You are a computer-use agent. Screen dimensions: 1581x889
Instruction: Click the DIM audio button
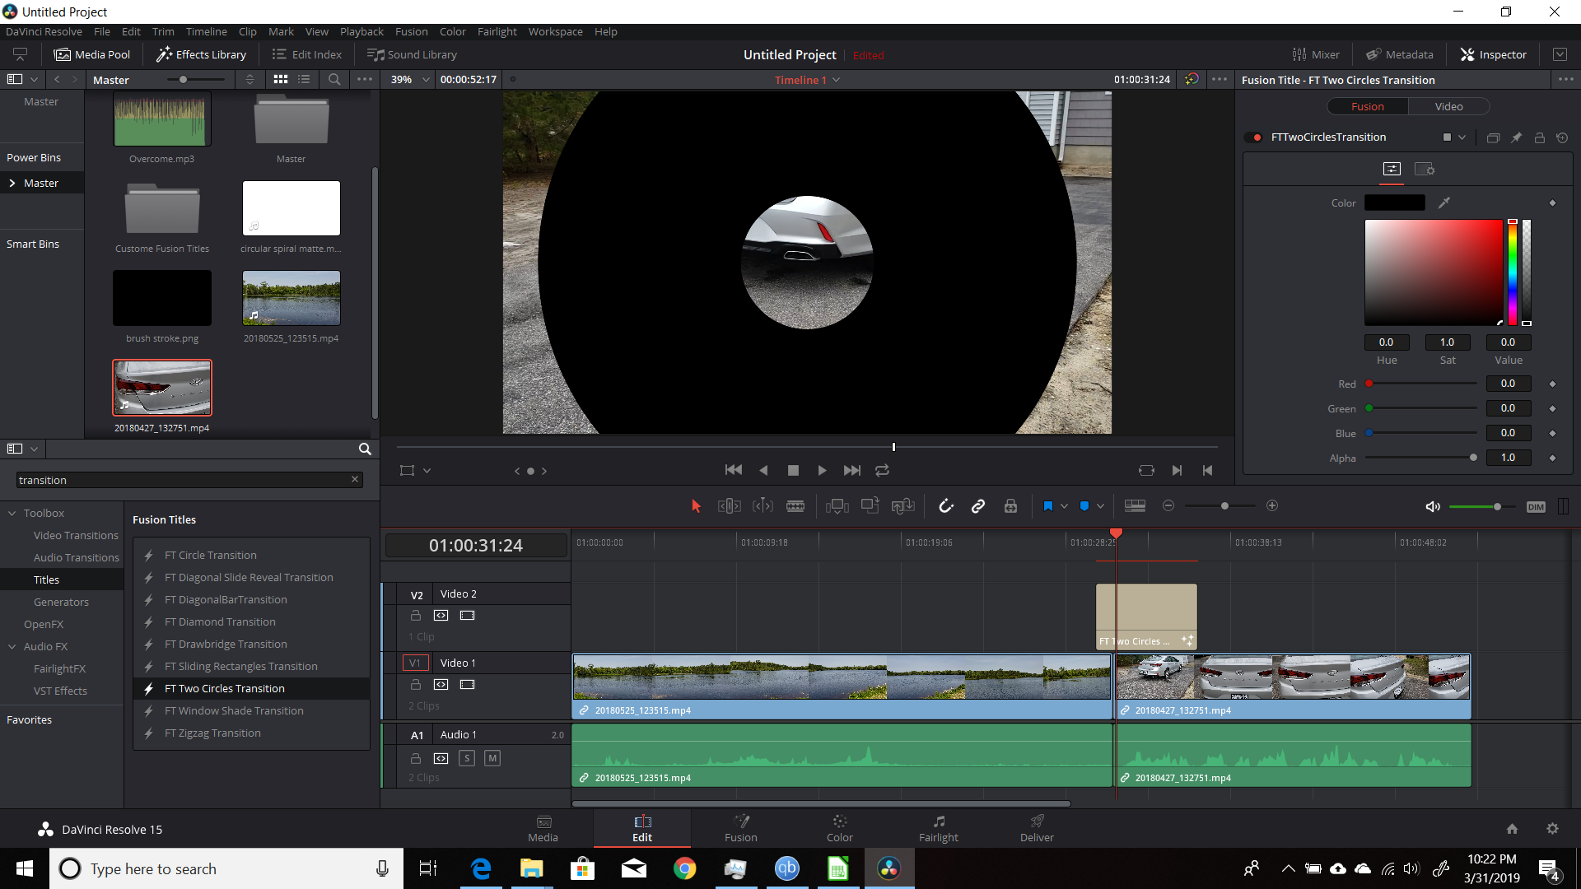click(x=1536, y=506)
